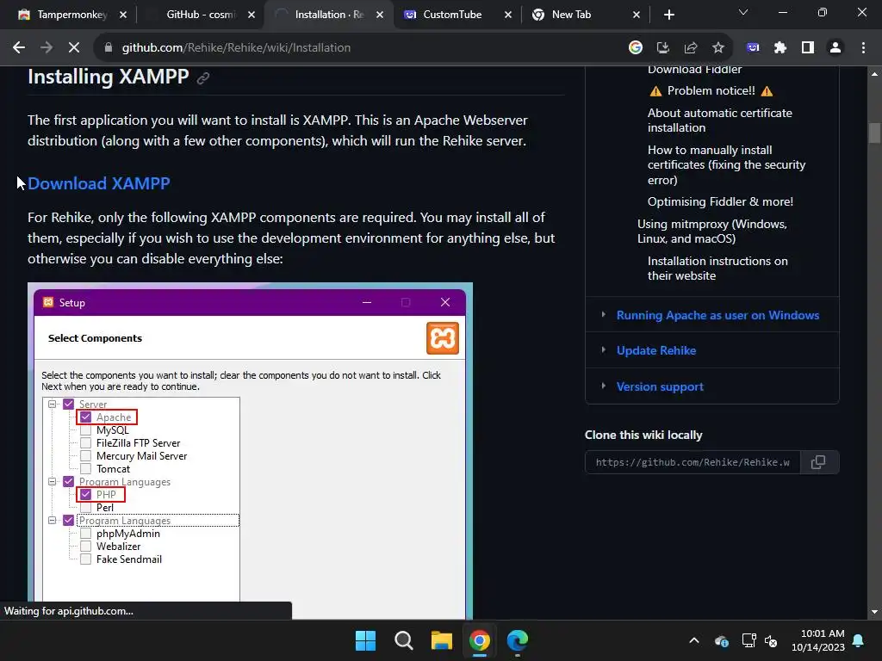Share this page via the share icon
882x661 pixels.
point(691,48)
